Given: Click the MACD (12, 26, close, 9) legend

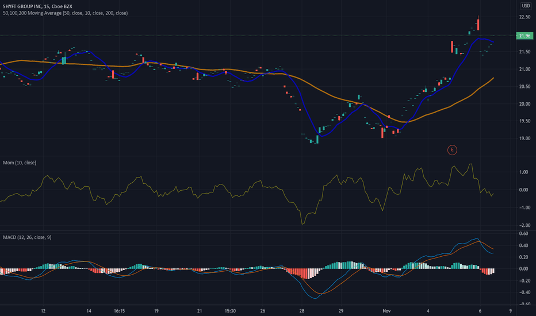Looking at the screenshot, I should [27, 237].
